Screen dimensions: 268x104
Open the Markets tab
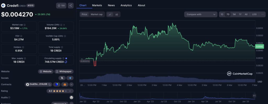[x=97, y=5]
